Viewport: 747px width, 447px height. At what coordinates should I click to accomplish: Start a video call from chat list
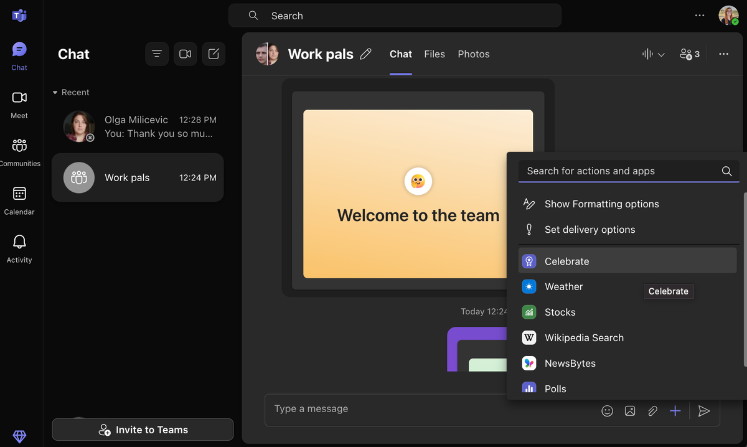(186, 54)
